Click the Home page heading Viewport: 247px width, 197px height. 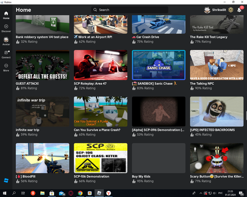click(23, 10)
